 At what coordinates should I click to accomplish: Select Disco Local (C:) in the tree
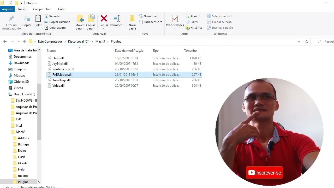click(22, 94)
